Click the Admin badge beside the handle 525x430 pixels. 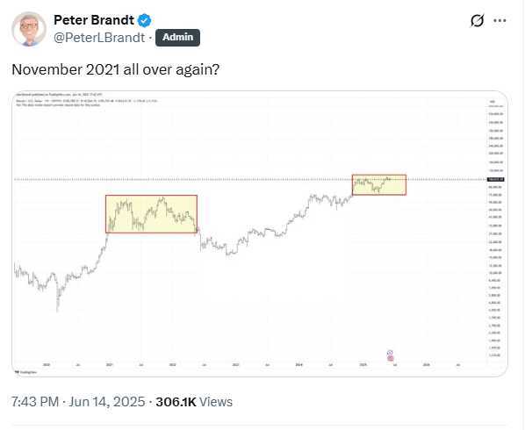[178, 38]
